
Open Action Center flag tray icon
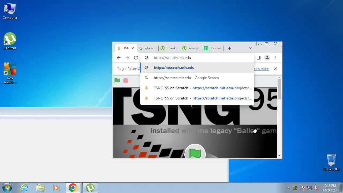(303, 188)
